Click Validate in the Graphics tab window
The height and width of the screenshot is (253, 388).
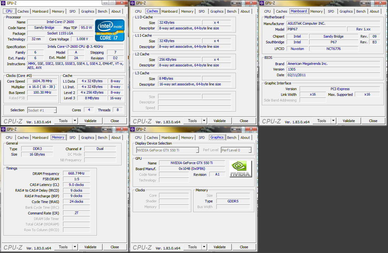tap(219, 247)
